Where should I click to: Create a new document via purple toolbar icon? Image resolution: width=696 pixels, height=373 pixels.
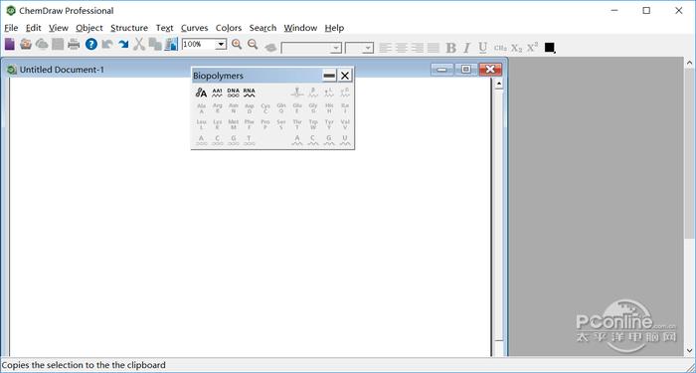(10, 44)
